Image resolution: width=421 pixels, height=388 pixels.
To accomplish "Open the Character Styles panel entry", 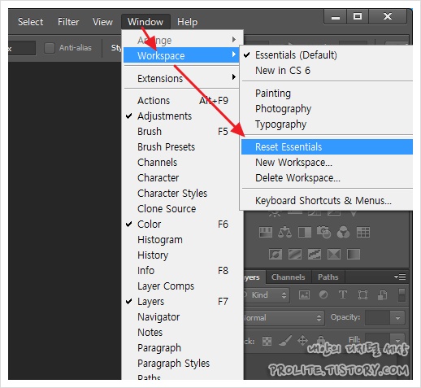I will (x=182, y=194).
